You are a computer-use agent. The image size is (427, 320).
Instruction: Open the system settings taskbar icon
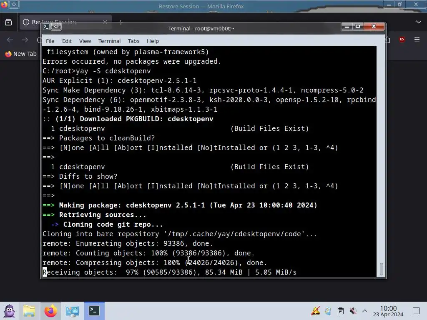tap(73, 311)
